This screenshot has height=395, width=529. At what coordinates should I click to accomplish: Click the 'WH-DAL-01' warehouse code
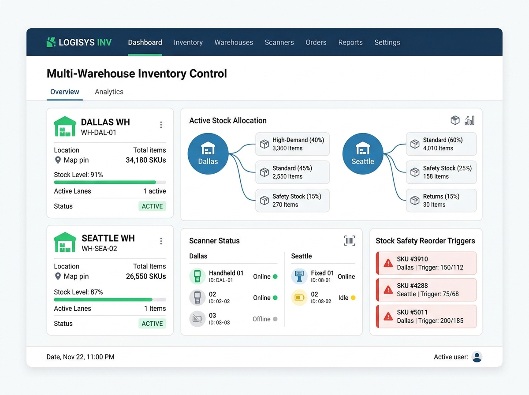[99, 132]
